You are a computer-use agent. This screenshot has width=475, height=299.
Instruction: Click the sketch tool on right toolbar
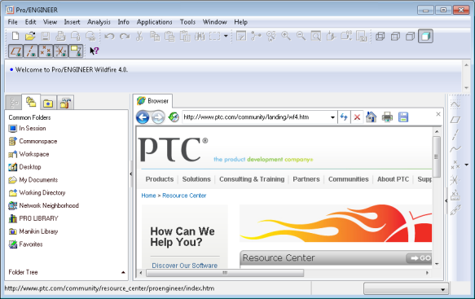[455, 105]
